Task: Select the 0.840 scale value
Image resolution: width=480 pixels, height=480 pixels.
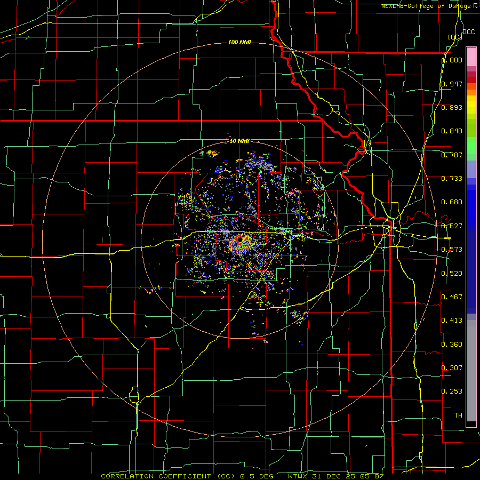Action: pyautogui.click(x=452, y=131)
